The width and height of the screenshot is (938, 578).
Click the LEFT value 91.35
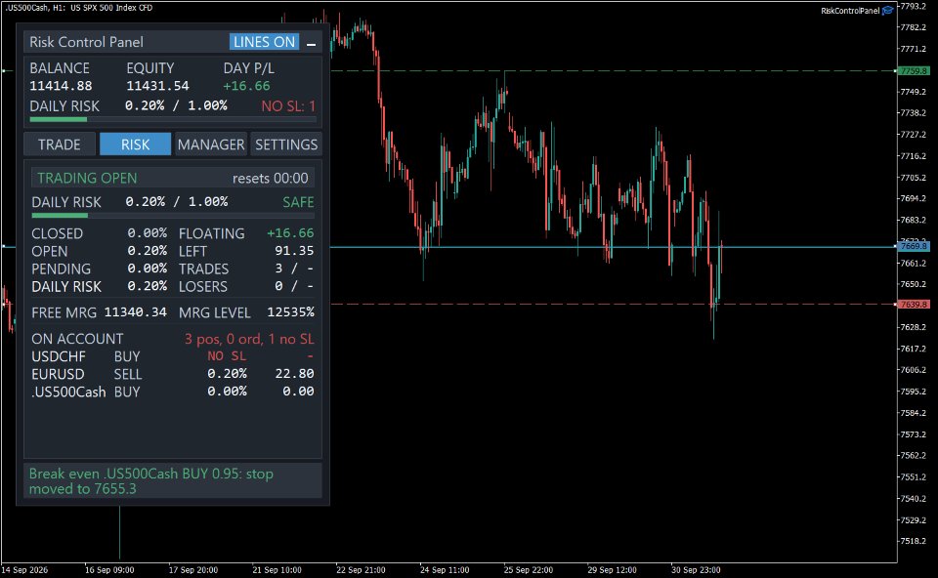(294, 251)
